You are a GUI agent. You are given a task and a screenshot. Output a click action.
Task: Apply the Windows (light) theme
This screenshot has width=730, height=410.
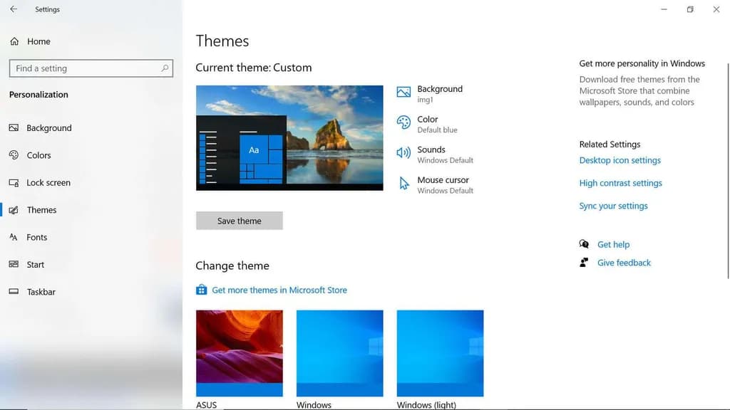[440, 353]
